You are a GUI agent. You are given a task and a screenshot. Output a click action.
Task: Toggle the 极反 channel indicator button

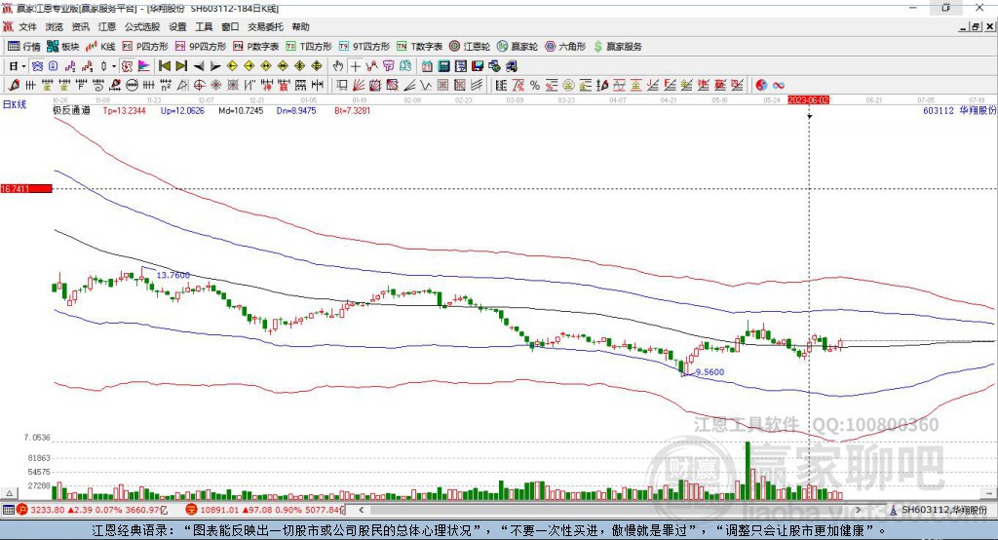click(128, 65)
